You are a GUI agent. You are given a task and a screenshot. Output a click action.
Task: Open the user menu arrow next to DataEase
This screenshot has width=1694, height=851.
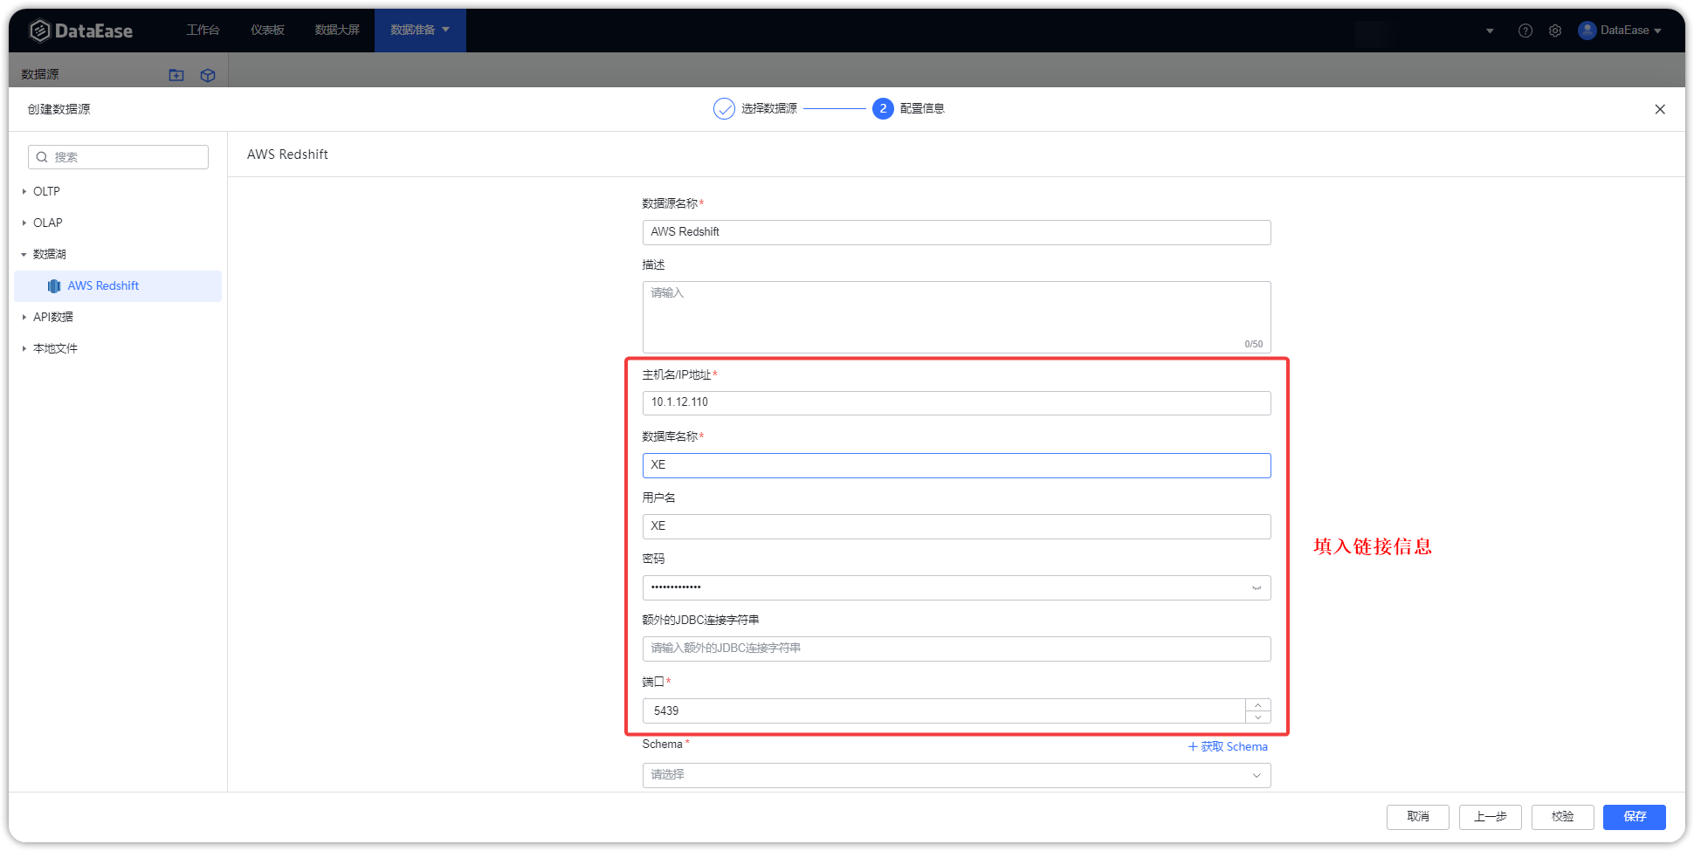coord(1658,30)
